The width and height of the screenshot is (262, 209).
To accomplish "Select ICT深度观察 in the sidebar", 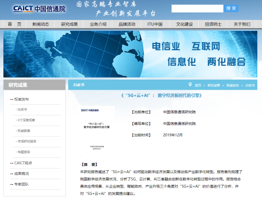I will point(26,120).
